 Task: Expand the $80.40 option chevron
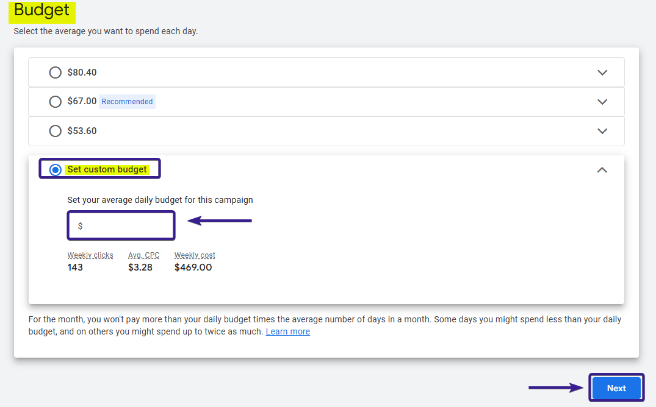(602, 73)
